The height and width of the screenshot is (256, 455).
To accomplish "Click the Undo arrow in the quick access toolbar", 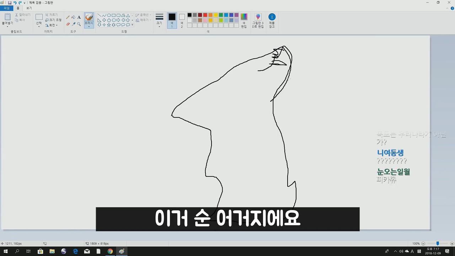I will (15, 2).
